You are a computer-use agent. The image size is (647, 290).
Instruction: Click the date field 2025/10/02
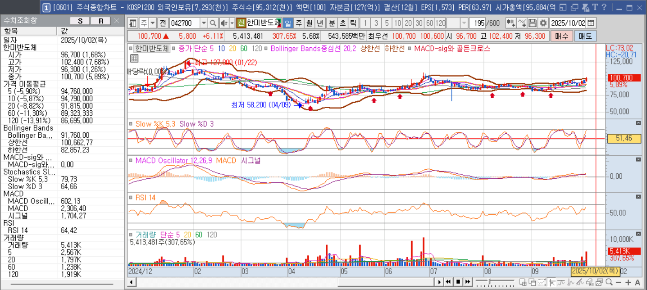click(568, 23)
